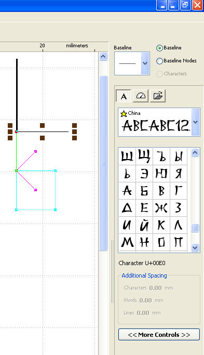Select the Baseline radio button
The image size is (204, 355).
(x=159, y=48)
